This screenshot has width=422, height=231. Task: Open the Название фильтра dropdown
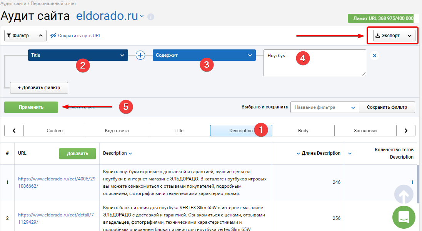pyautogui.click(x=325, y=107)
